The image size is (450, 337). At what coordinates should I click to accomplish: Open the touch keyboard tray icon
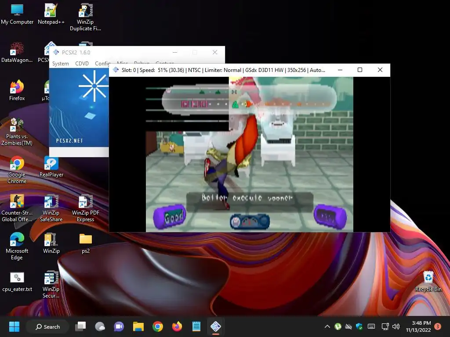click(x=371, y=326)
